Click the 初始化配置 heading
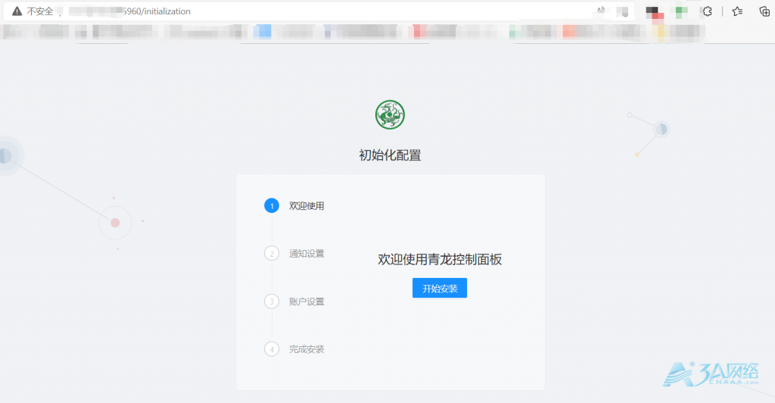The image size is (775, 403). (x=390, y=155)
